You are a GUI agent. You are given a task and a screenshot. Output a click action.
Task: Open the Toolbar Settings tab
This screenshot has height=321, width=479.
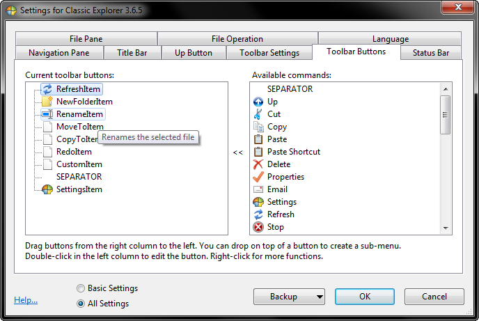click(x=269, y=53)
